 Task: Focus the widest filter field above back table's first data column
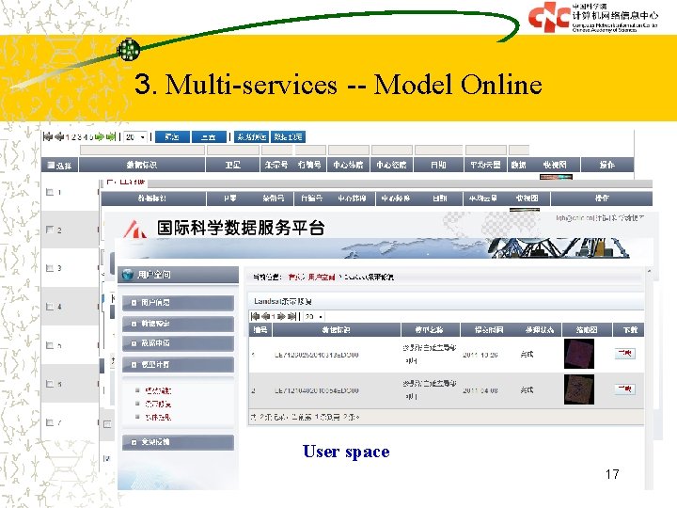click(x=143, y=150)
